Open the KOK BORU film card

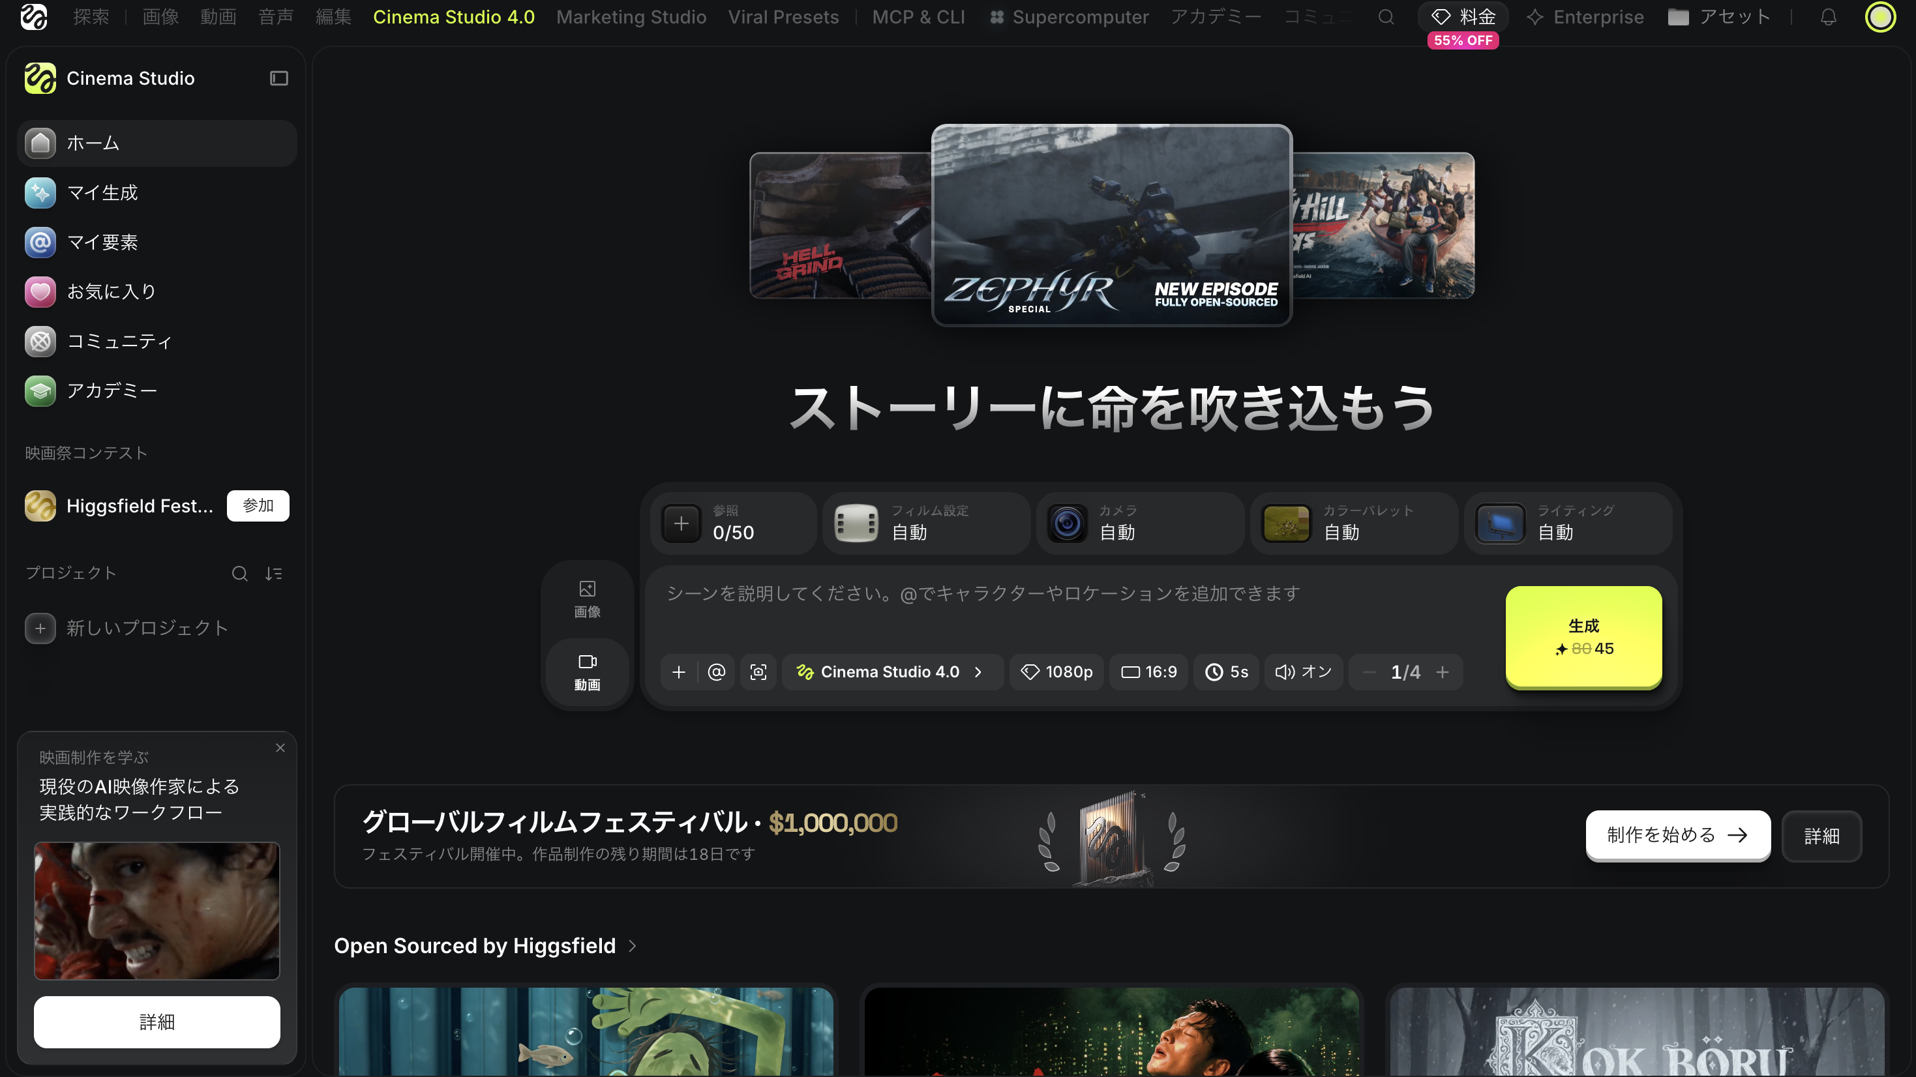point(1637,1031)
